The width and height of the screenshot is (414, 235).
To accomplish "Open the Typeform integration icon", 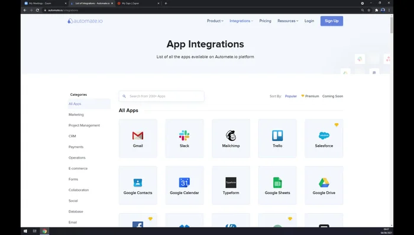I will pyautogui.click(x=231, y=182).
